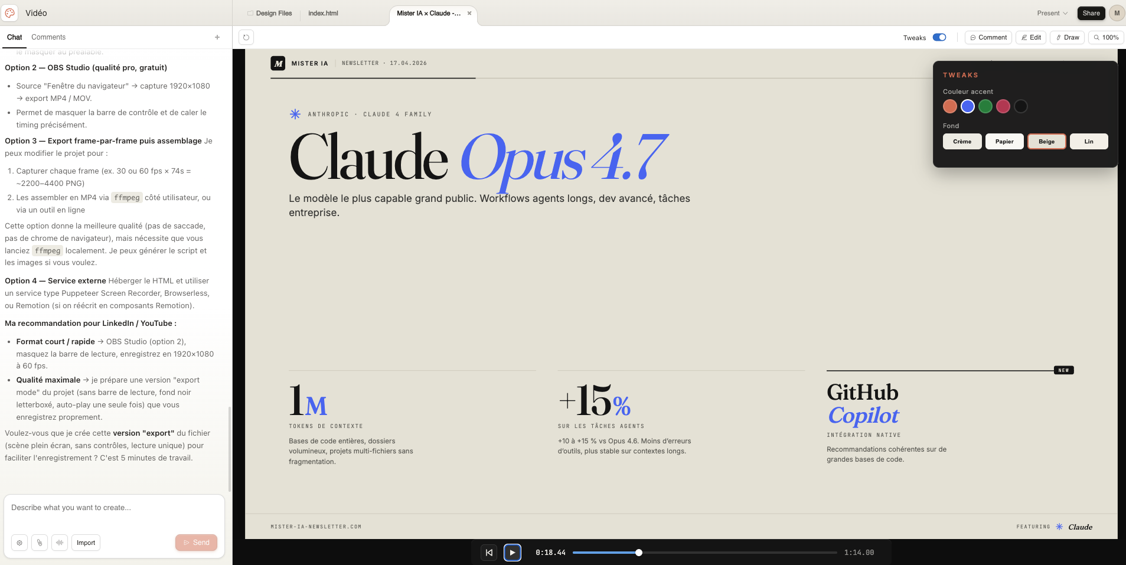Click the "NEWSLETTER · 17.04.2026" header text

[384, 63]
